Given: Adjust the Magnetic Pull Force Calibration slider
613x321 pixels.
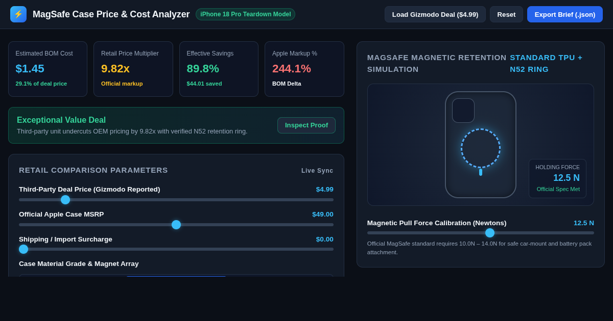Looking at the screenshot, I should tap(481, 233).
